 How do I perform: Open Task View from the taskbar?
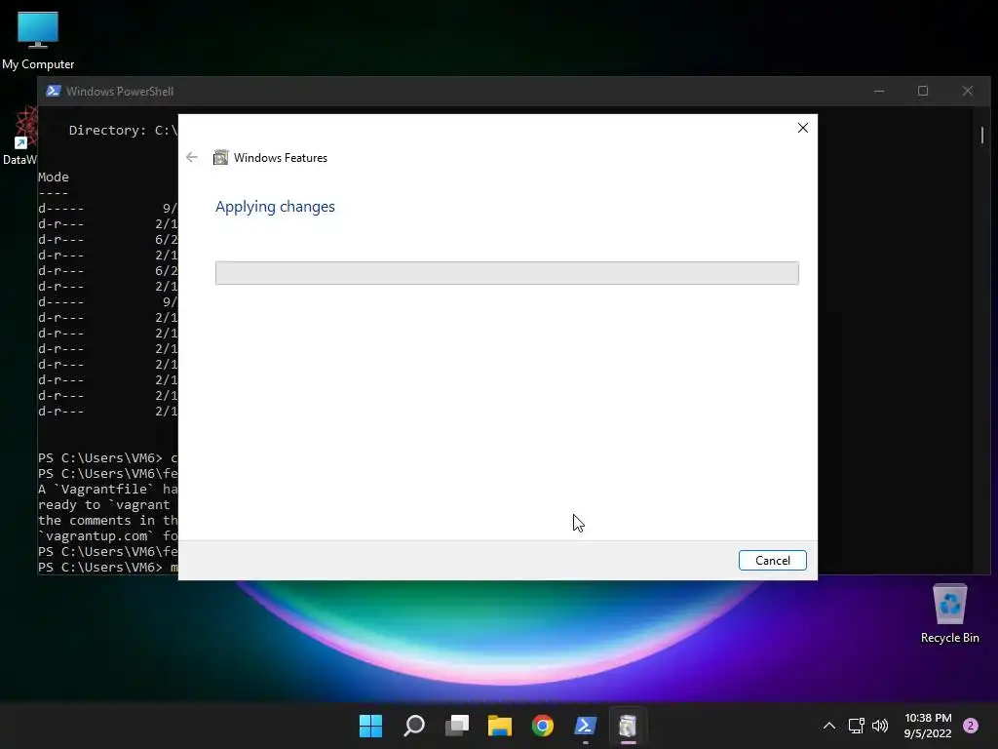(457, 726)
